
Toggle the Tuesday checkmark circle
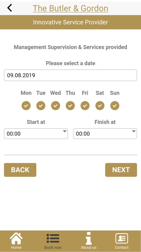click(41, 106)
